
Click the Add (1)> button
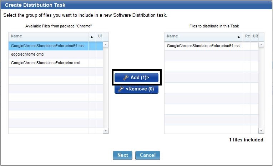tap(136, 78)
